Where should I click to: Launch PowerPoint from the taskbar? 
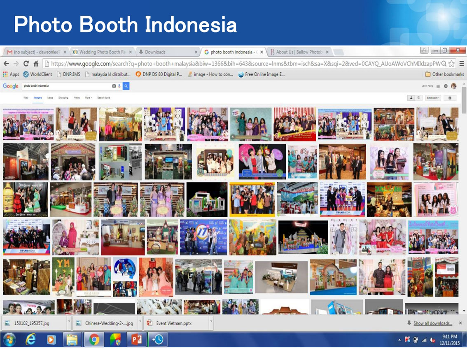[137, 339]
